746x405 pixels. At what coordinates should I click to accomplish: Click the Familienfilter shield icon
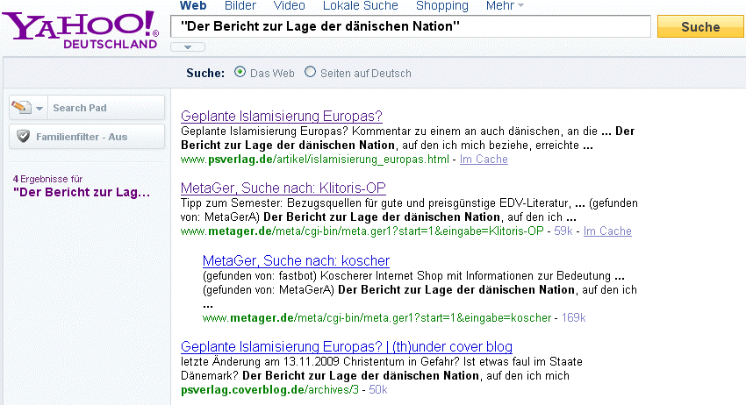[x=23, y=137]
